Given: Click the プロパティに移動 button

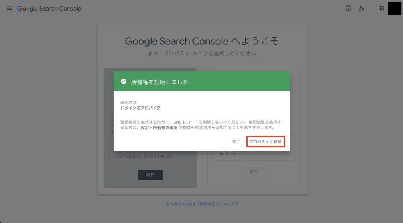Looking at the screenshot, I should click(266, 141).
